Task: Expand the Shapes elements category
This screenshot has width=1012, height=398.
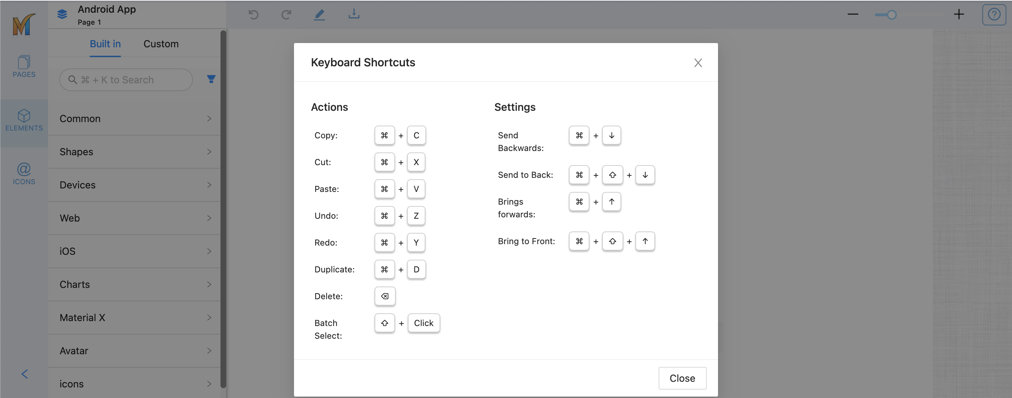Action: (135, 152)
